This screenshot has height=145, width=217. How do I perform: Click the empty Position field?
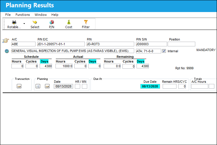[x=181, y=44]
